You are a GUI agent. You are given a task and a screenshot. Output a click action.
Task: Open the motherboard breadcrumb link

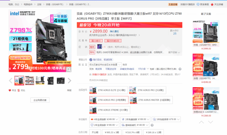click(x=39, y=4)
